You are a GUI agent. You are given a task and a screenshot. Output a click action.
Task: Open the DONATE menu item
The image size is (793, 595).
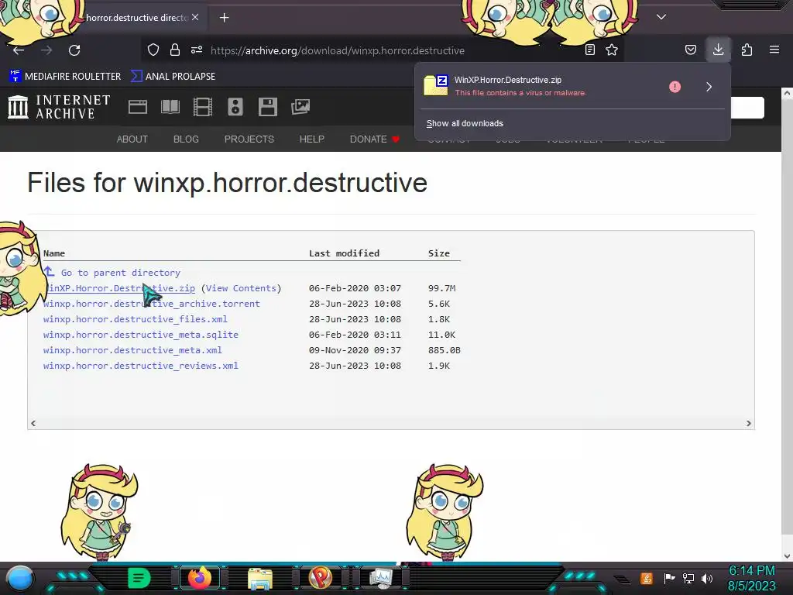point(374,139)
